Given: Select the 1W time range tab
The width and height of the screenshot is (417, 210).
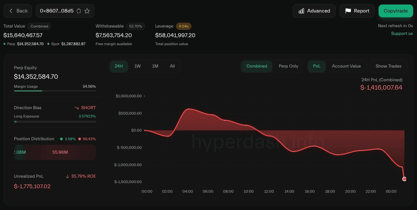Looking at the screenshot, I should pyautogui.click(x=137, y=66).
